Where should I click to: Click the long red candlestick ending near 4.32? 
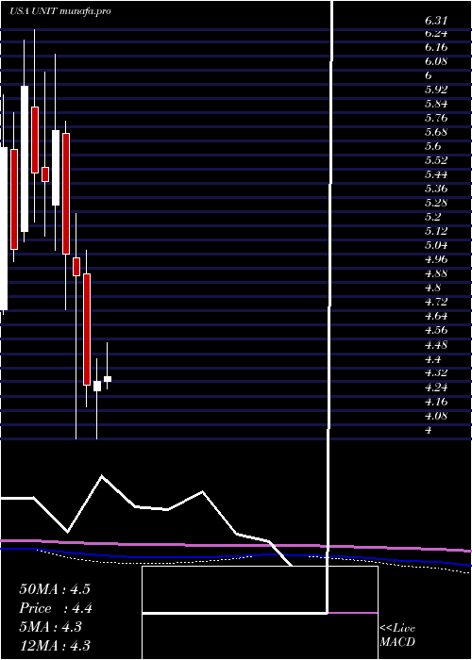tap(87, 329)
